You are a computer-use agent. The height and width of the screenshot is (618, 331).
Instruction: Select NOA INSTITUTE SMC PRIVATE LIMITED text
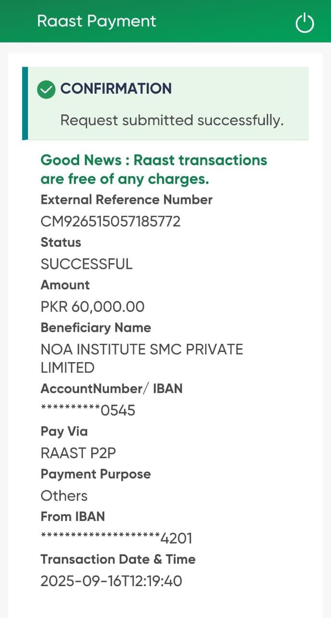(x=141, y=358)
